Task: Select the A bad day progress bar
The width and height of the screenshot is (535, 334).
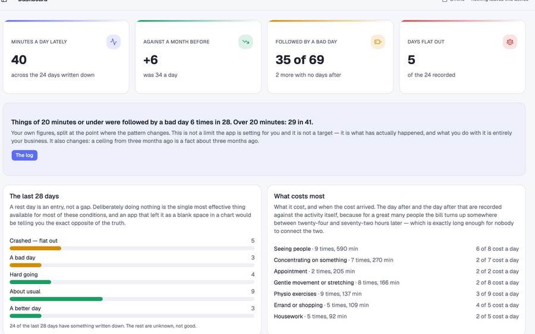Action: click(132, 265)
